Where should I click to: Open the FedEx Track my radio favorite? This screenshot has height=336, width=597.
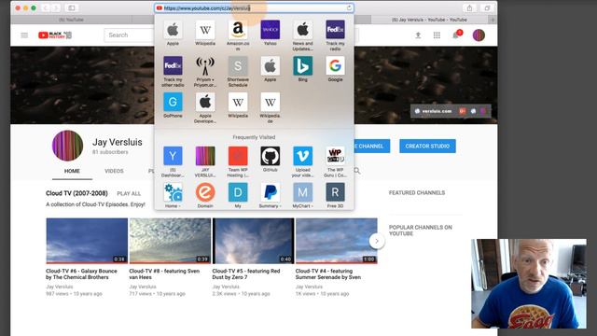(335, 30)
